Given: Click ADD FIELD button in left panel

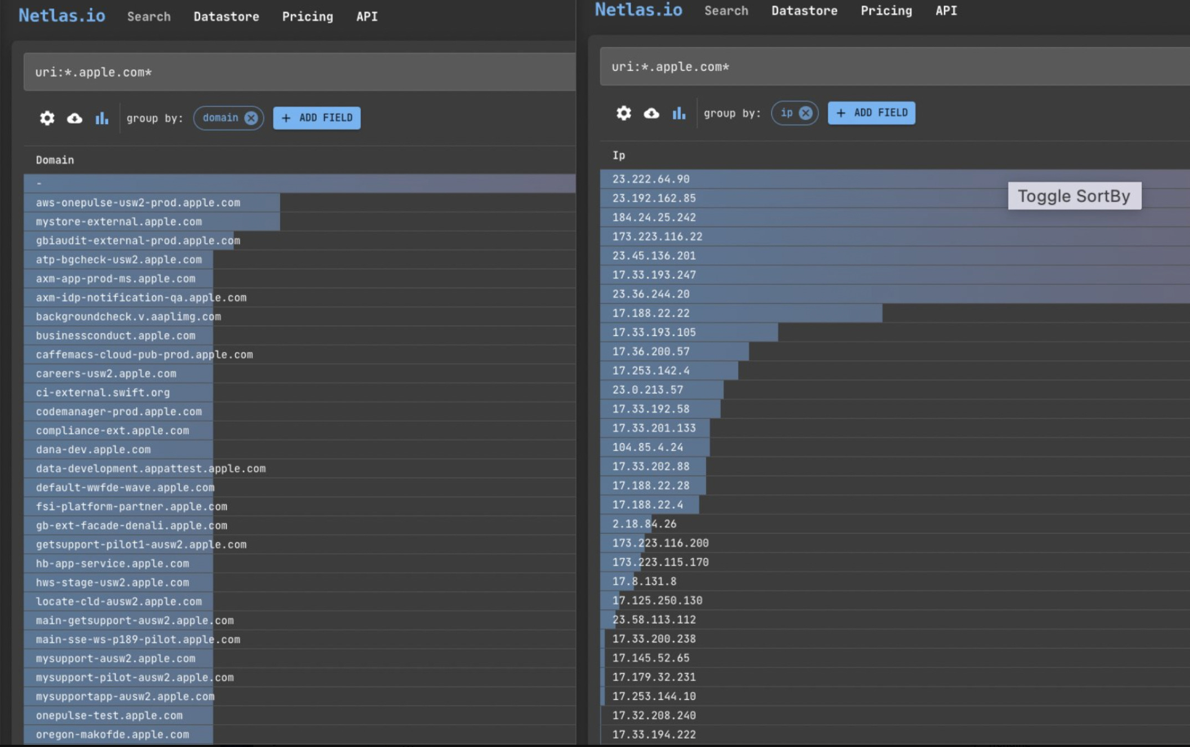Looking at the screenshot, I should point(317,118).
